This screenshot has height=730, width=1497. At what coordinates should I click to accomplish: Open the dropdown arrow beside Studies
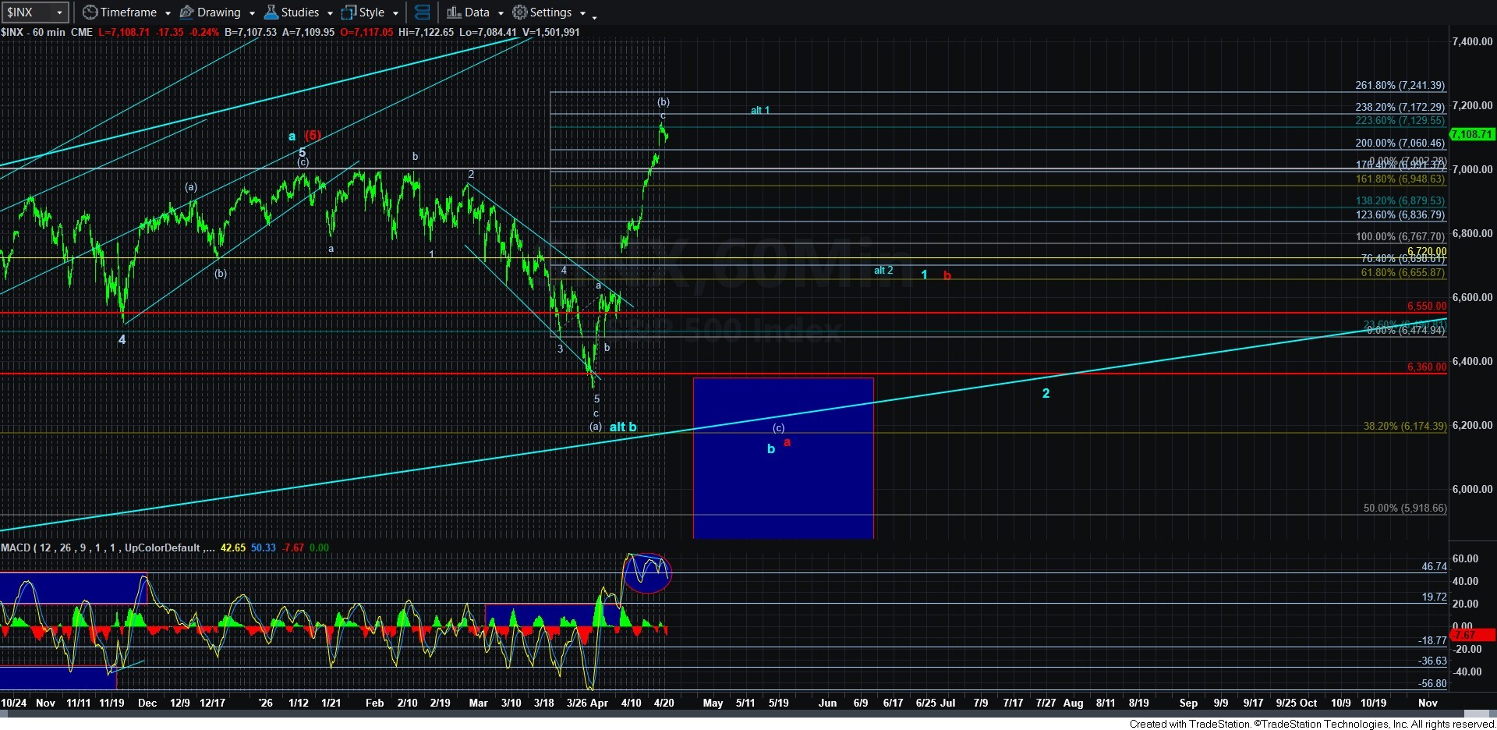coord(330,13)
